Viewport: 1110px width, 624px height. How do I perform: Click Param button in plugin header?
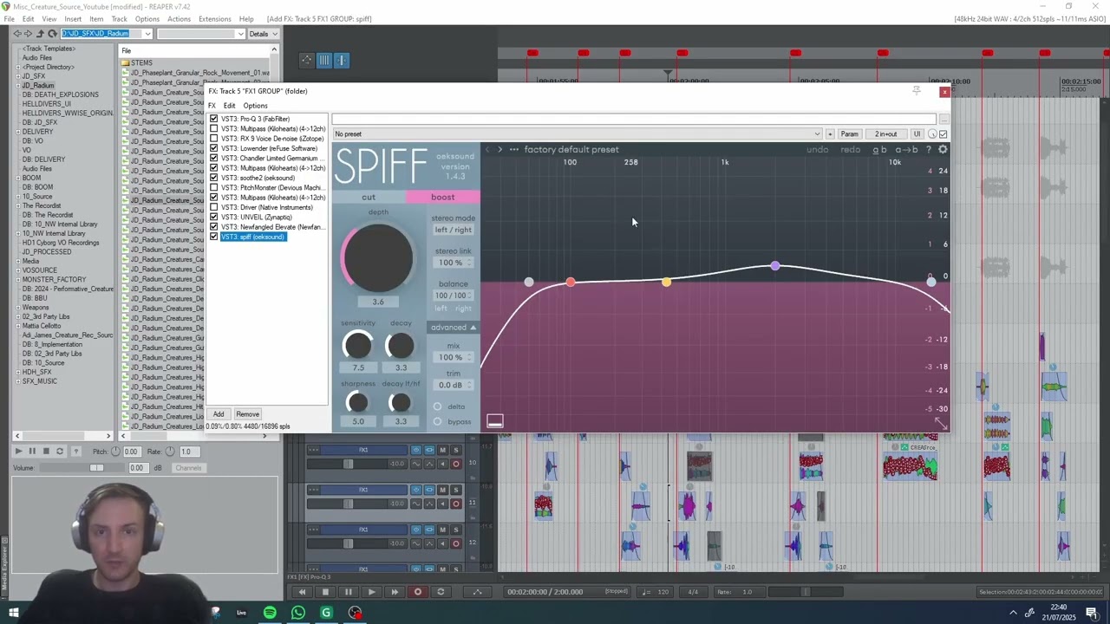[x=849, y=134]
